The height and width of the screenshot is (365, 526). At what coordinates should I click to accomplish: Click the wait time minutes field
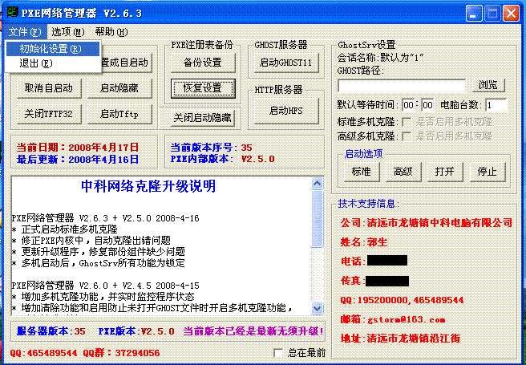click(427, 105)
